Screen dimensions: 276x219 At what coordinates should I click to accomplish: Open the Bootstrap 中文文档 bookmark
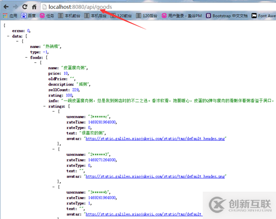tap(227, 16)
